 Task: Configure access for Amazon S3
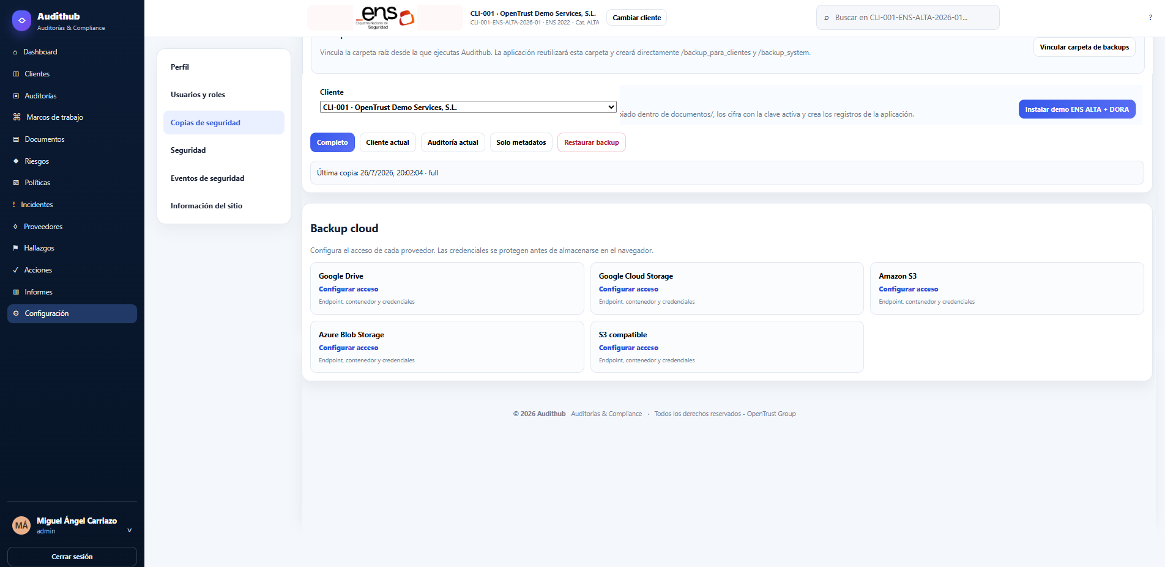pos(909,289)
